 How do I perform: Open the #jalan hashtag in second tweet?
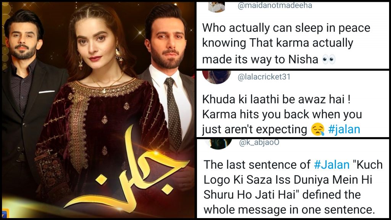pos(344,129)
